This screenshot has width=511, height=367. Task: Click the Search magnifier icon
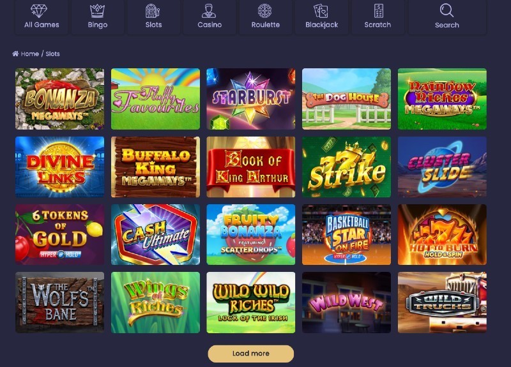446,10
